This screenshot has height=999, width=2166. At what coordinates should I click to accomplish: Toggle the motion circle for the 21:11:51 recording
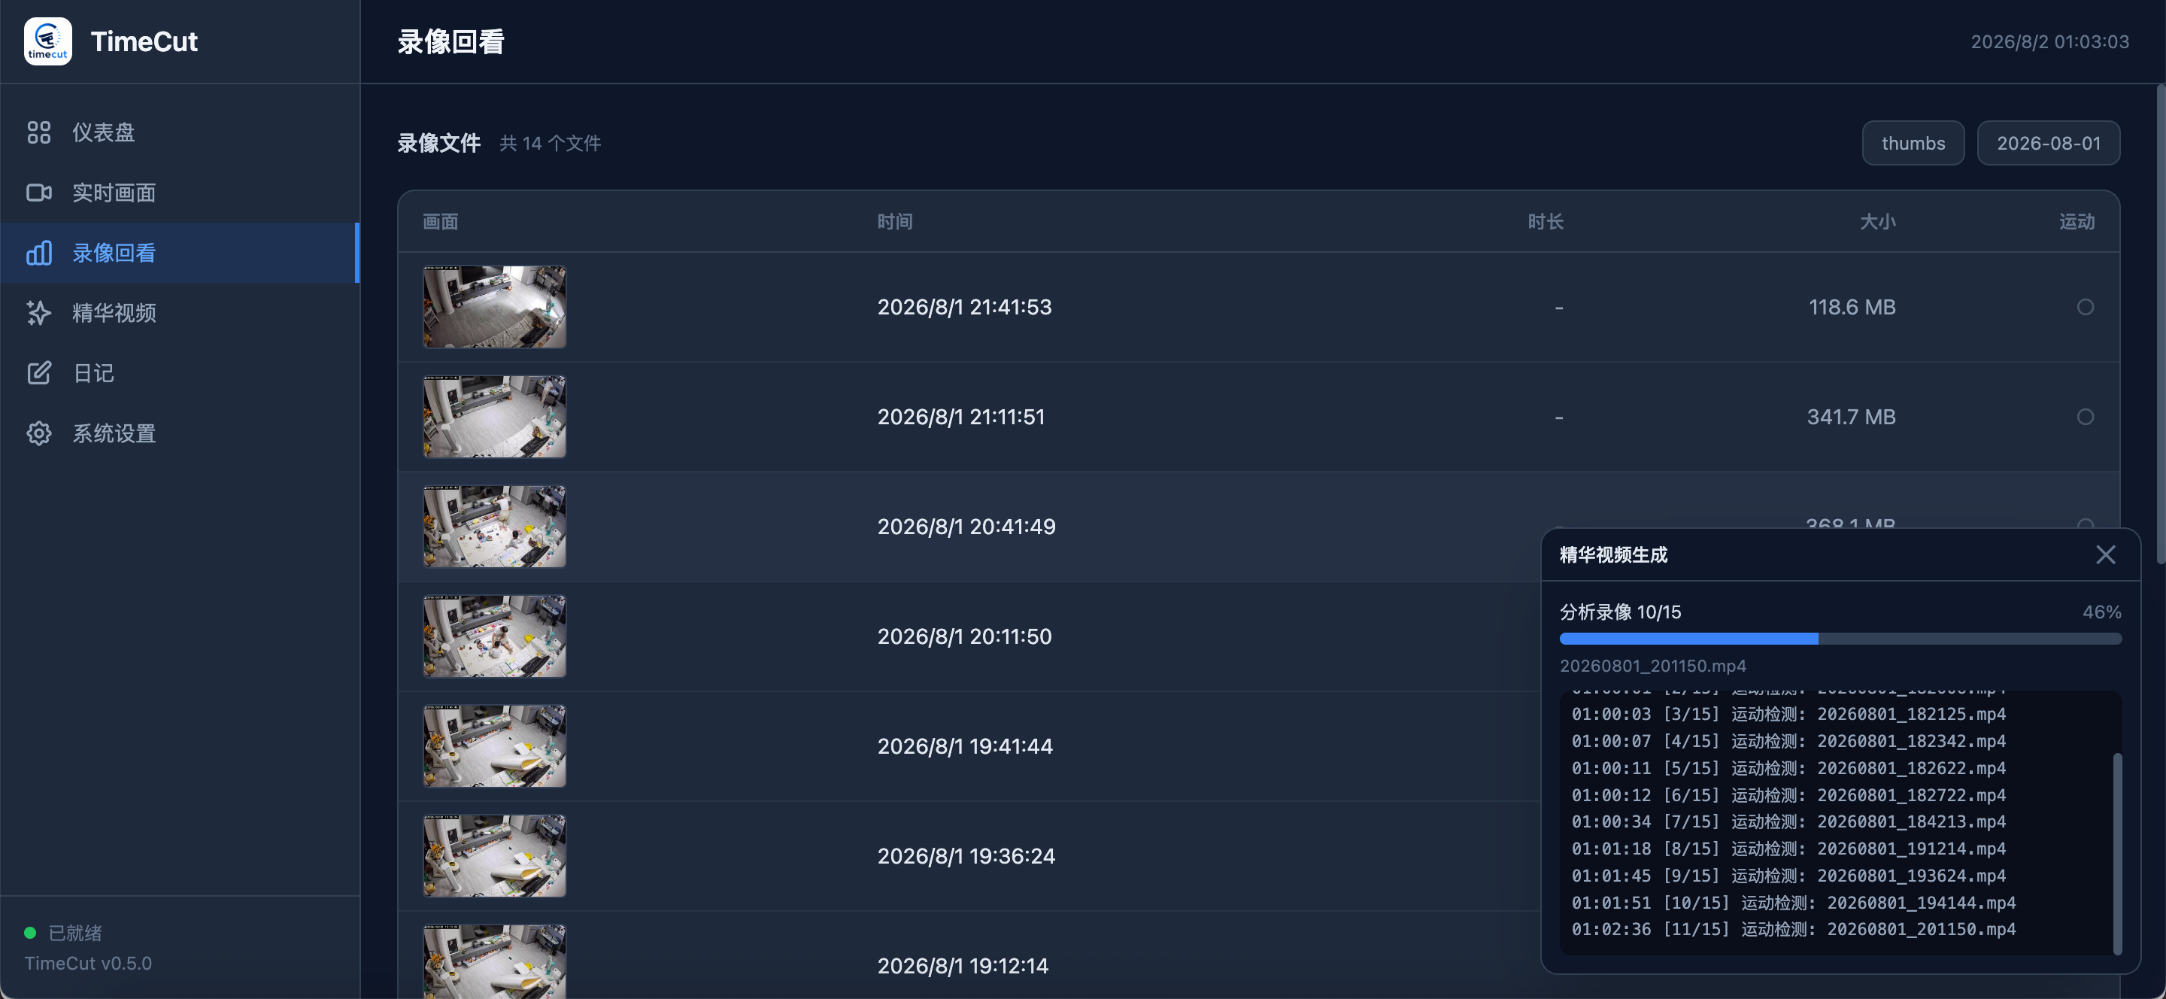pyautogui.click(x=2086, y=416)
